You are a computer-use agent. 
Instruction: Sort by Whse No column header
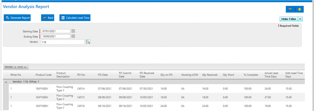[x=16, y=75]
